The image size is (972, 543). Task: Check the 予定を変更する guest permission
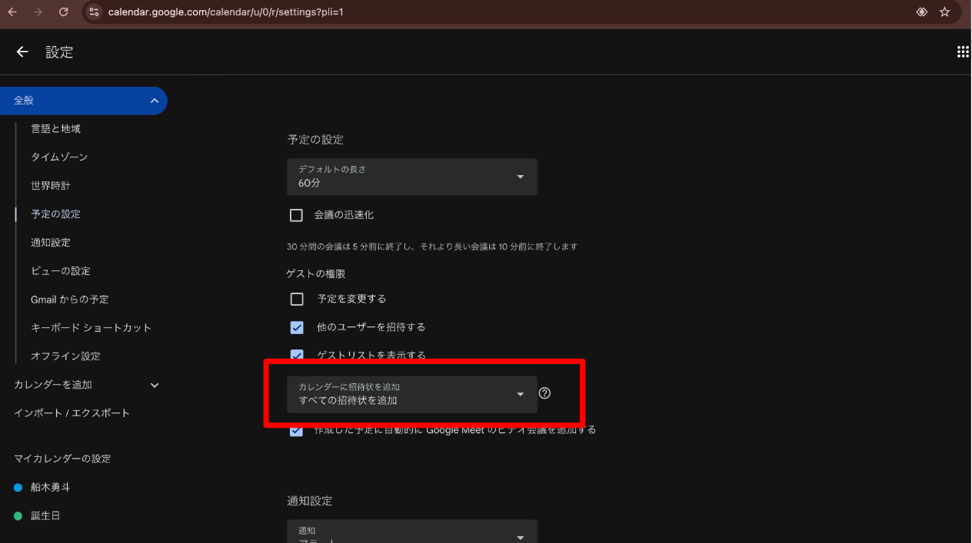297,299
